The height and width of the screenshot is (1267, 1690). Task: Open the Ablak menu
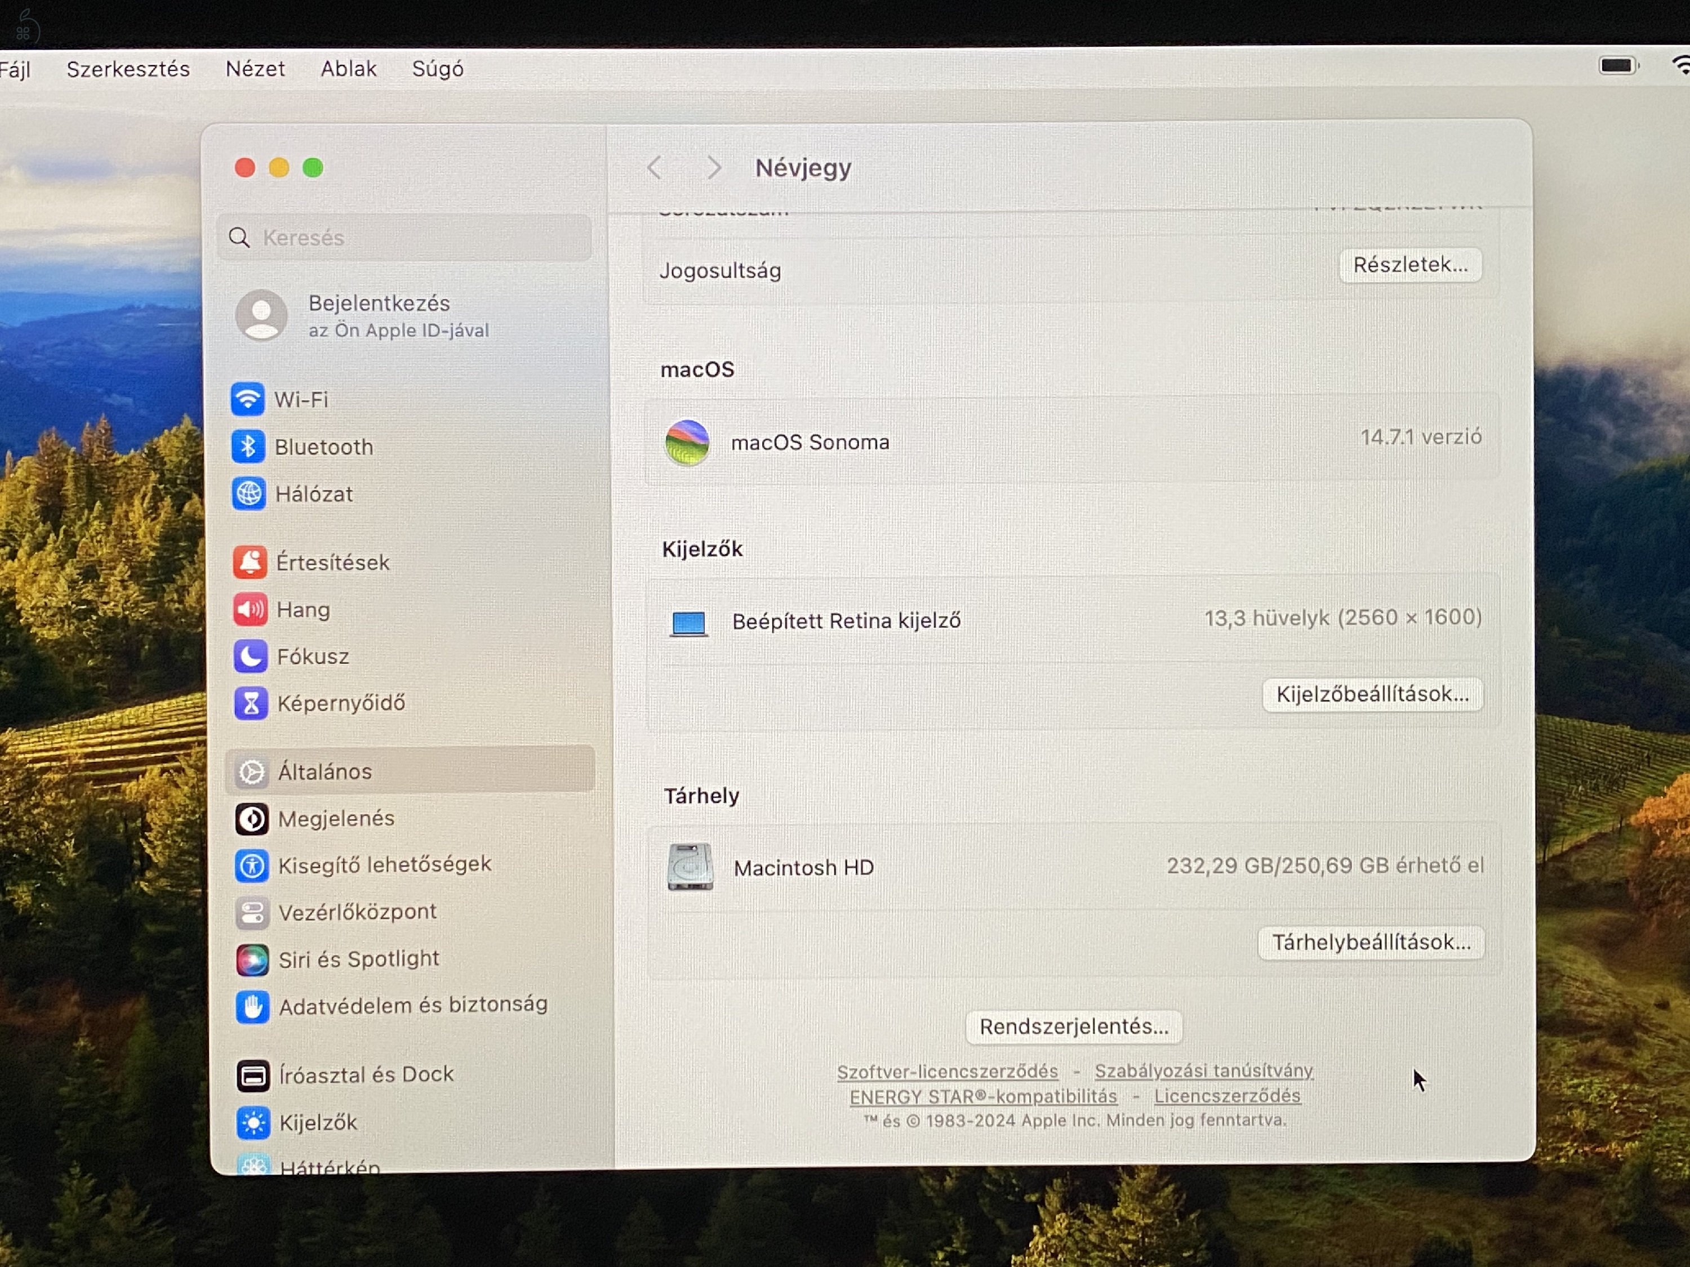pos(348,69)
